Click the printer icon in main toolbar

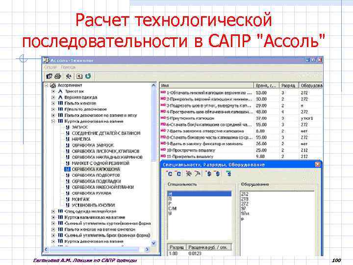click(58, 76)
